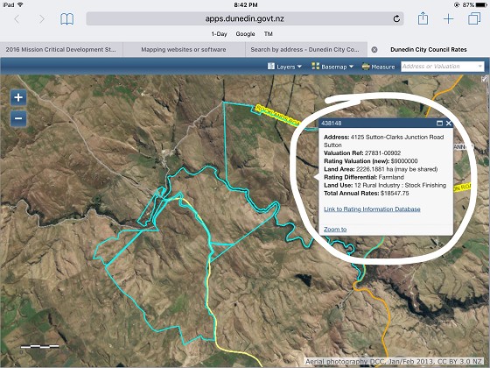
Task: Focus the Address or Valuation search field
Action: (x=438, y=67)
